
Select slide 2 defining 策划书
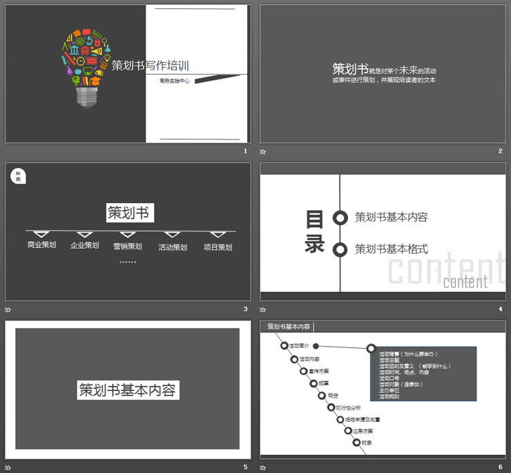click(x=383, y=74)
